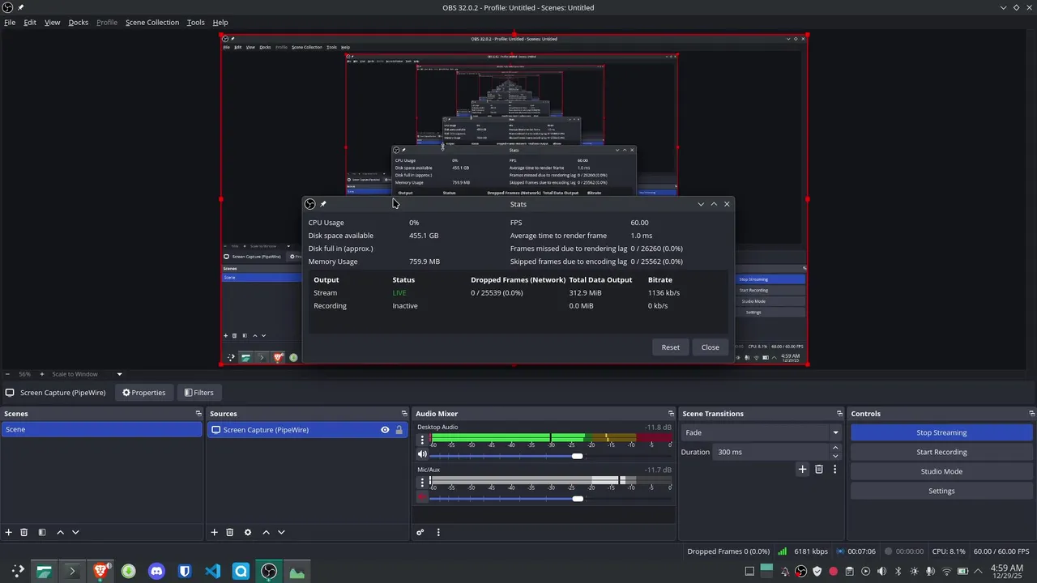
Task: Toggle pin icon in Stats window title bar
Action: (323, 204)
